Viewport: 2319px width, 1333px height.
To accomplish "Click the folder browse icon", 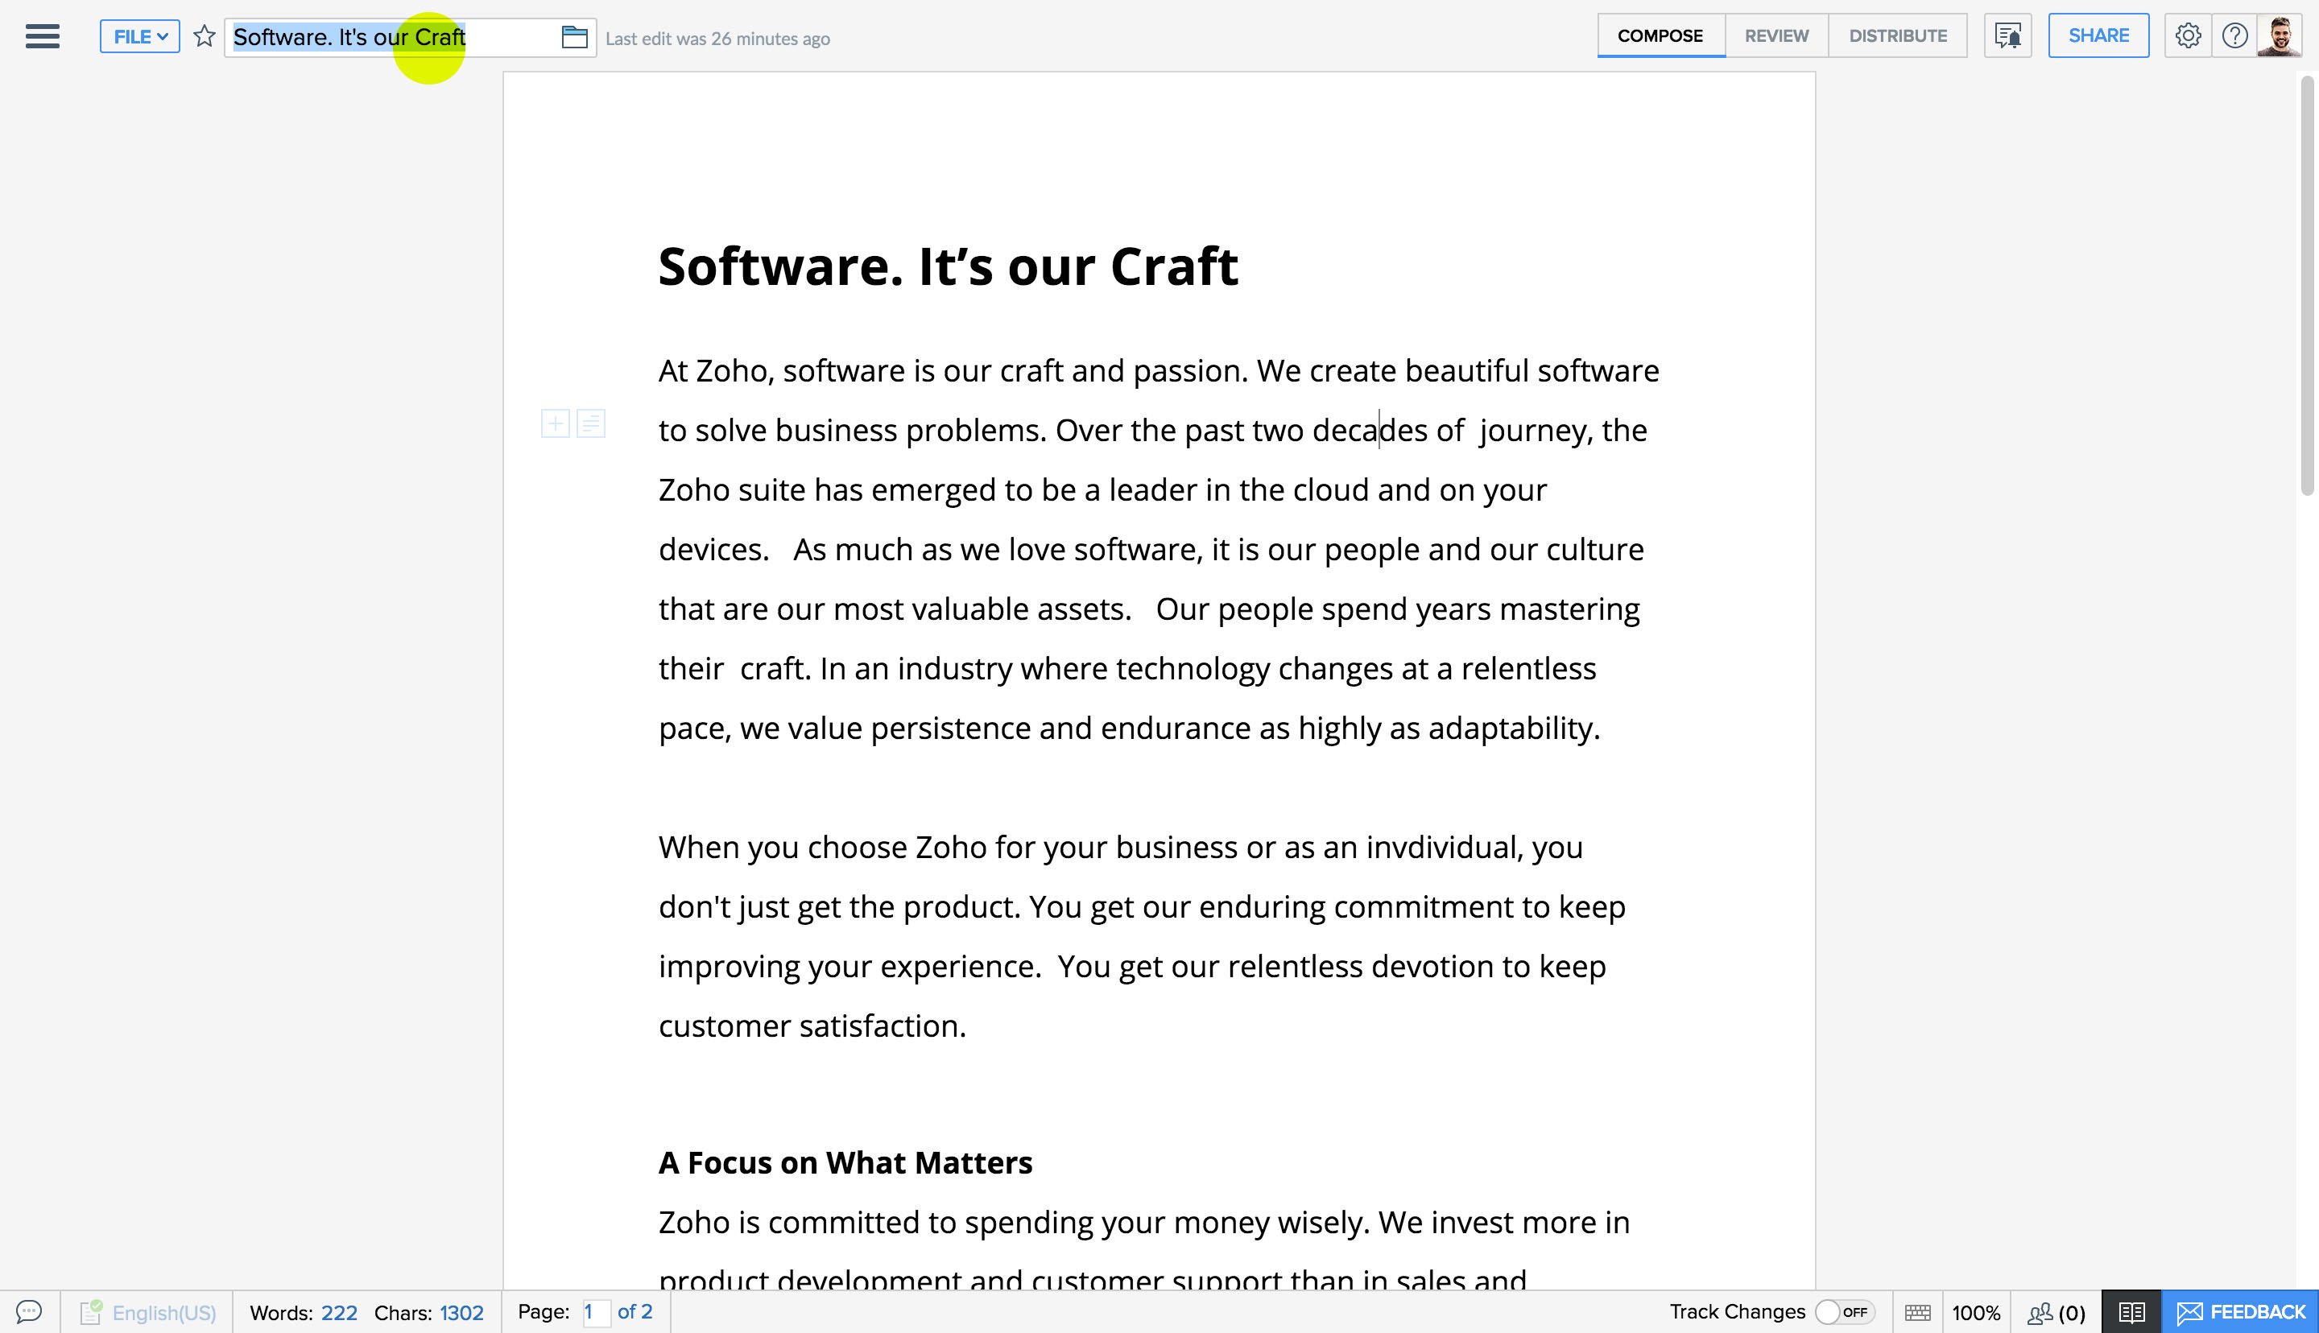I will [575, 37].
